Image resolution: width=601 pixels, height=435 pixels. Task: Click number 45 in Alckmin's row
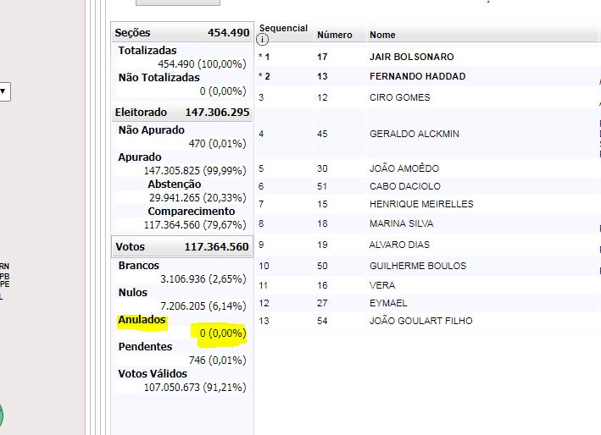(x=322, y=134)
